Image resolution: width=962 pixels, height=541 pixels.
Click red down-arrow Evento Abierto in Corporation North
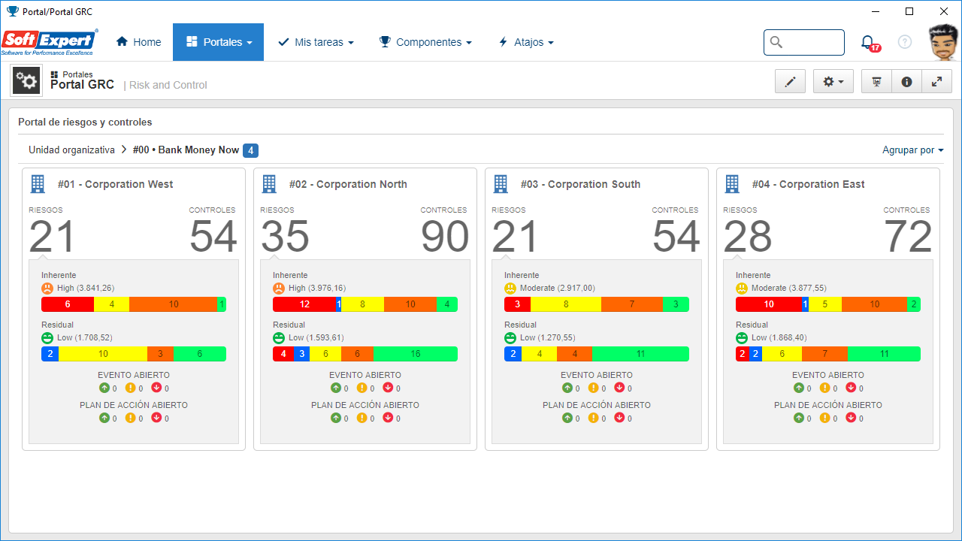[388, 388]
